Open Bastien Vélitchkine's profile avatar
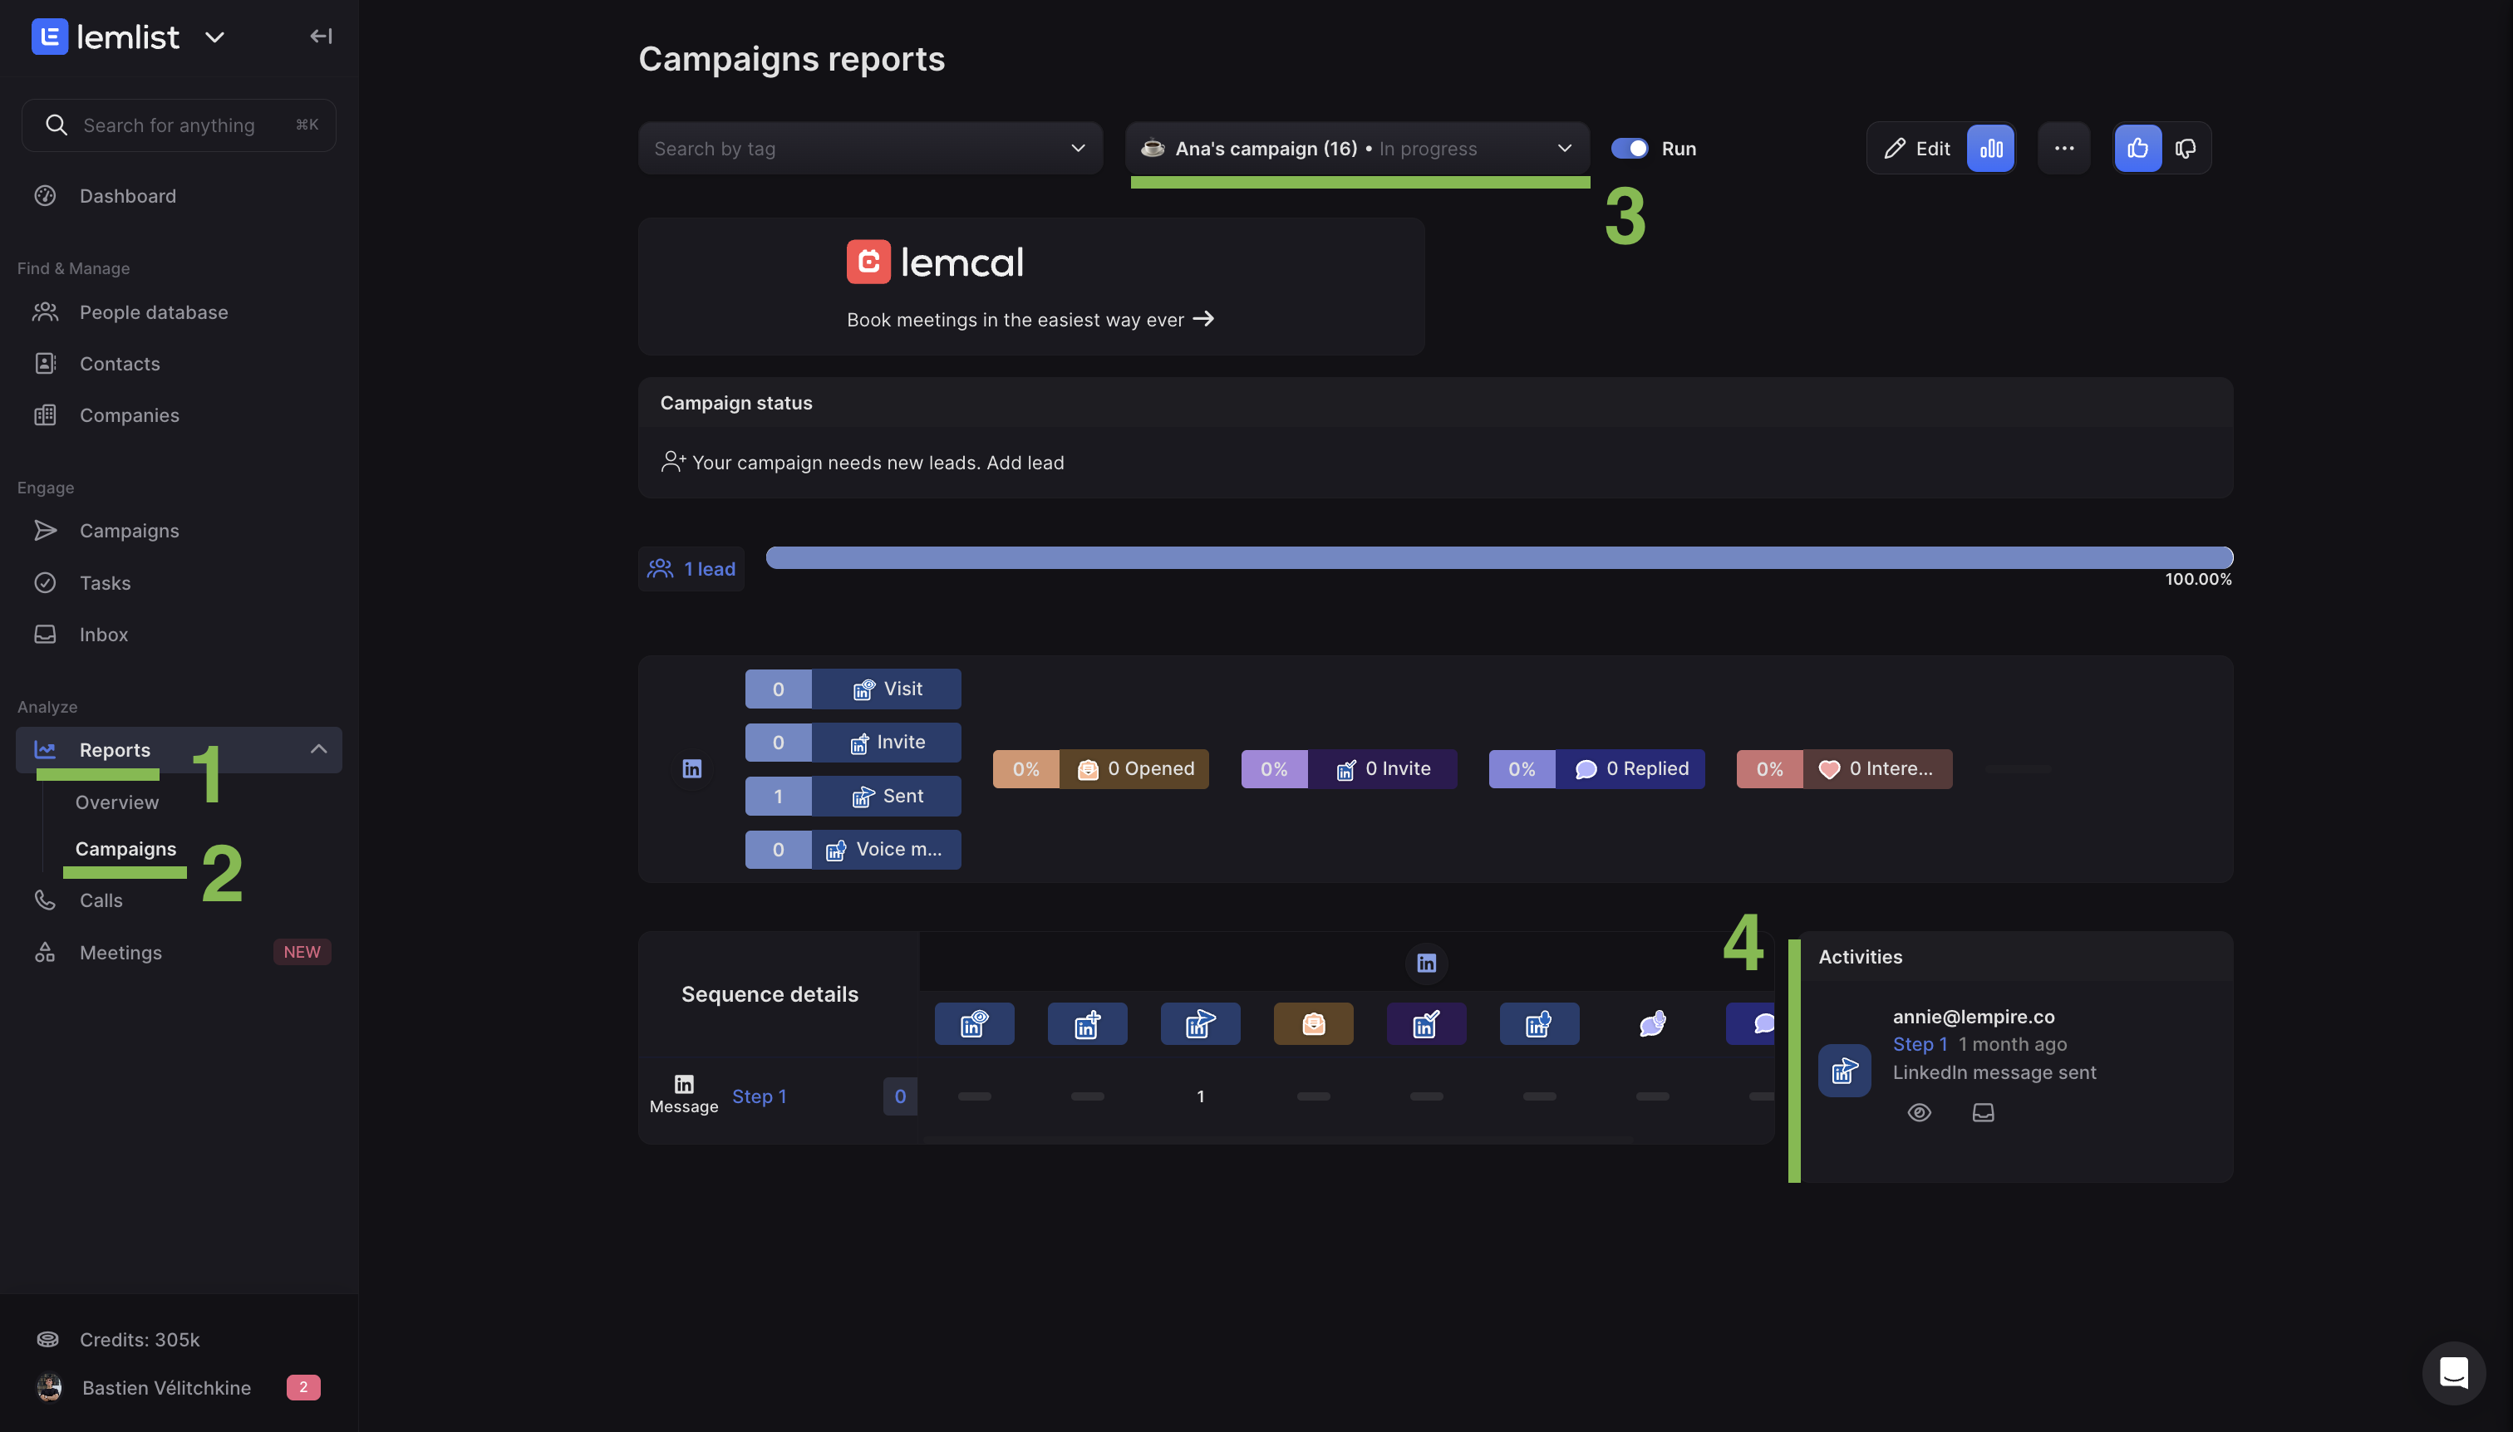2513x1432 pixels. click(x=49, y=1388)
